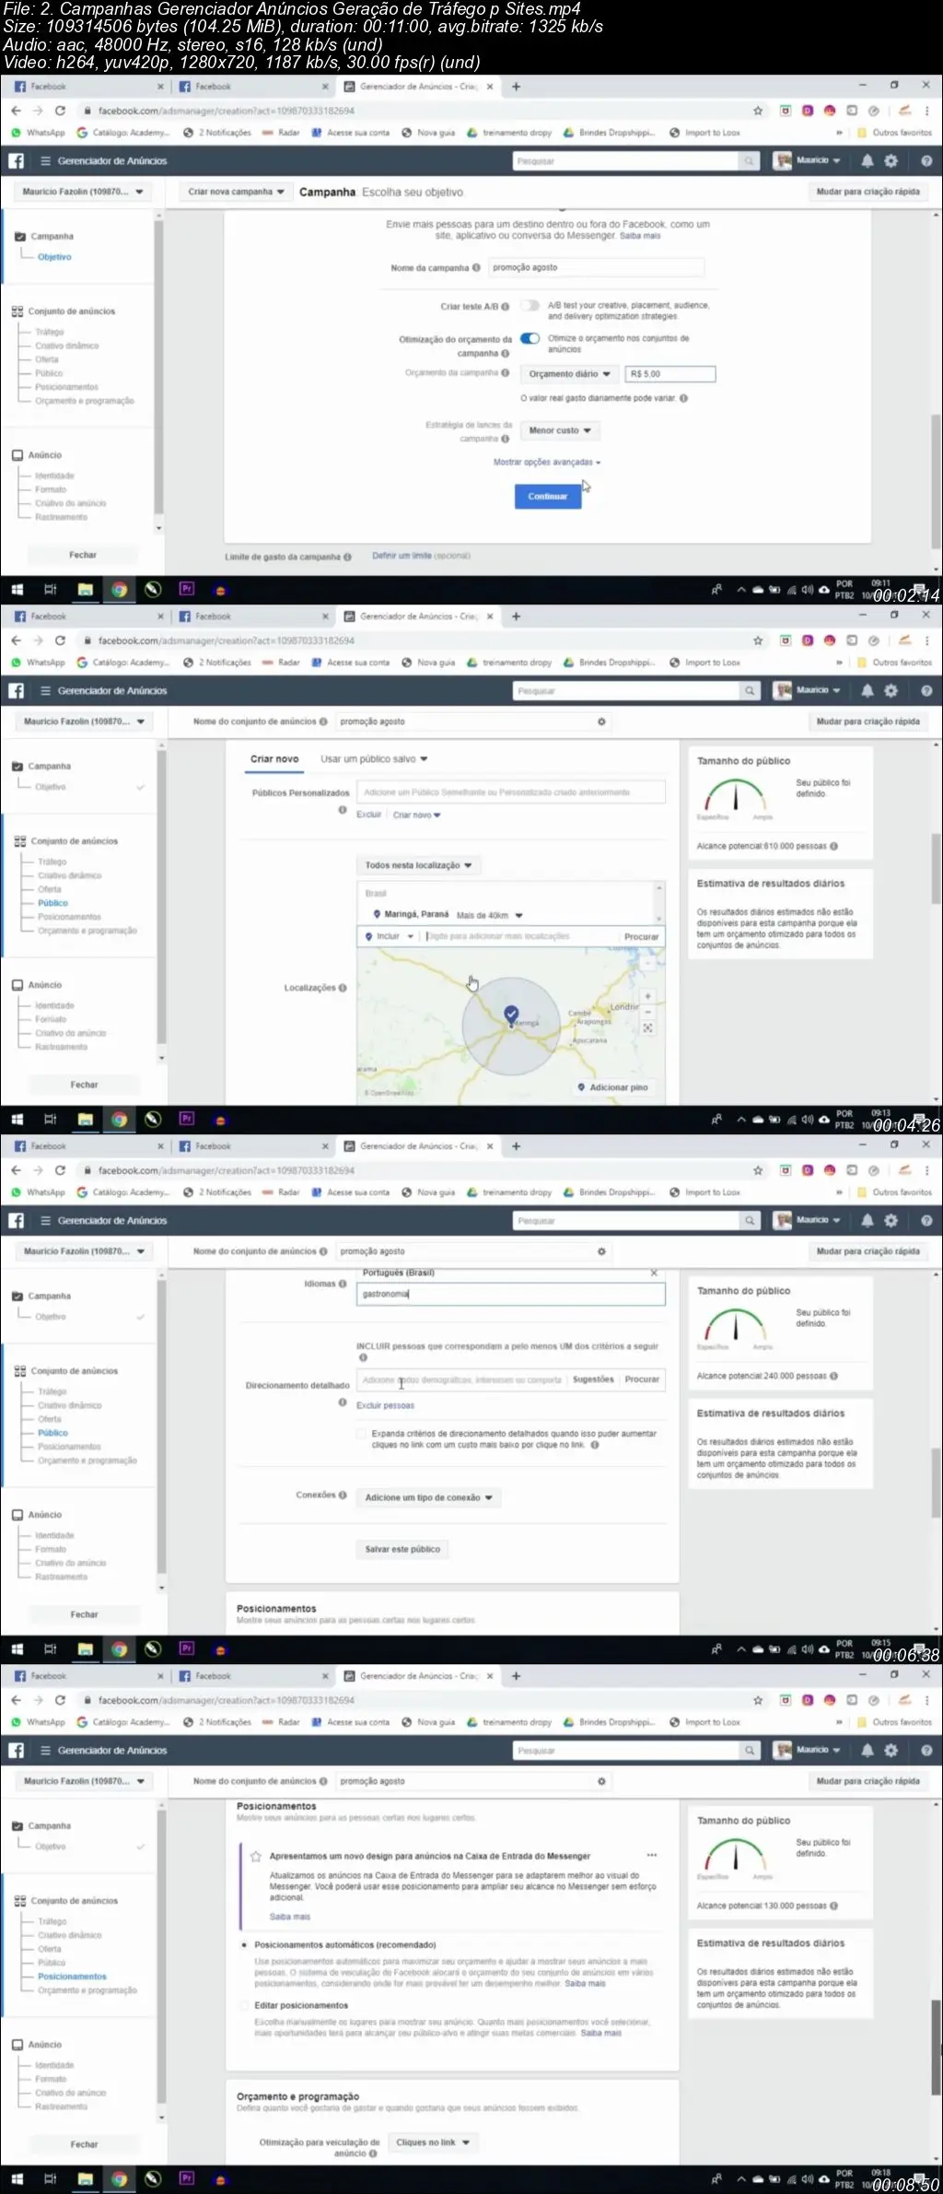Click the Facebook logo icon in the 00:02:14 frame

pos(17,160)
